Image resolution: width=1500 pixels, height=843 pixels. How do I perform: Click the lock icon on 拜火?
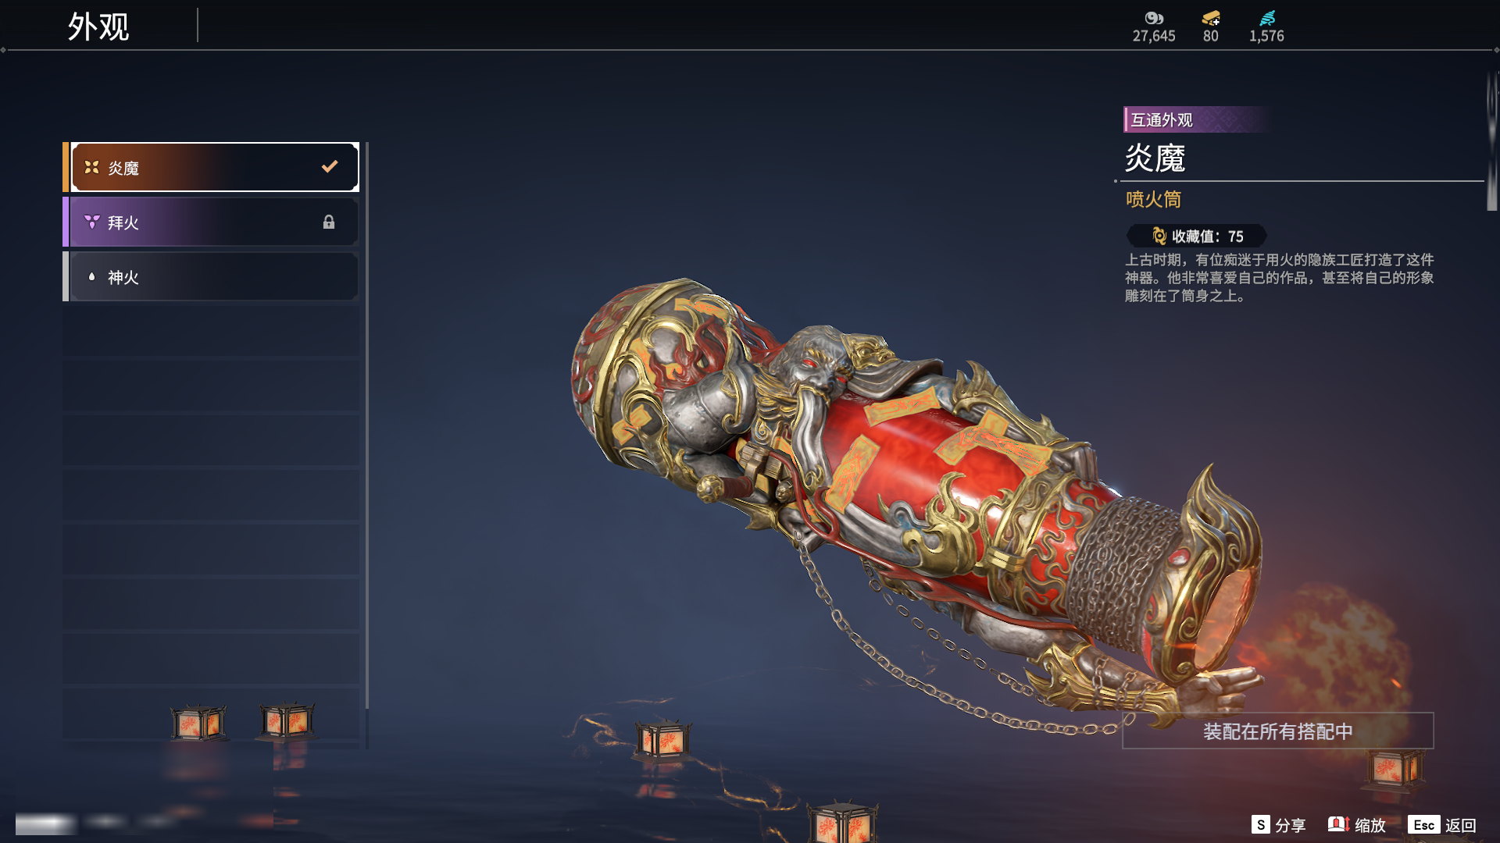point(329,222)
